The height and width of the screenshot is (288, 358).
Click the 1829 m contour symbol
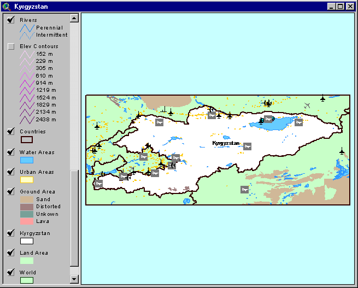pyautogui.click(x=27, y=105)
